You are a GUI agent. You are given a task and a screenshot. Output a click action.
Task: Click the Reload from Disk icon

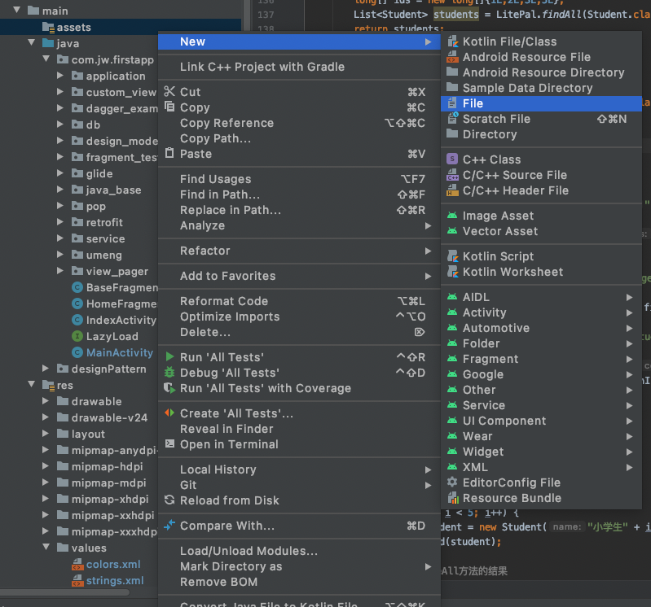coord(169,500)
